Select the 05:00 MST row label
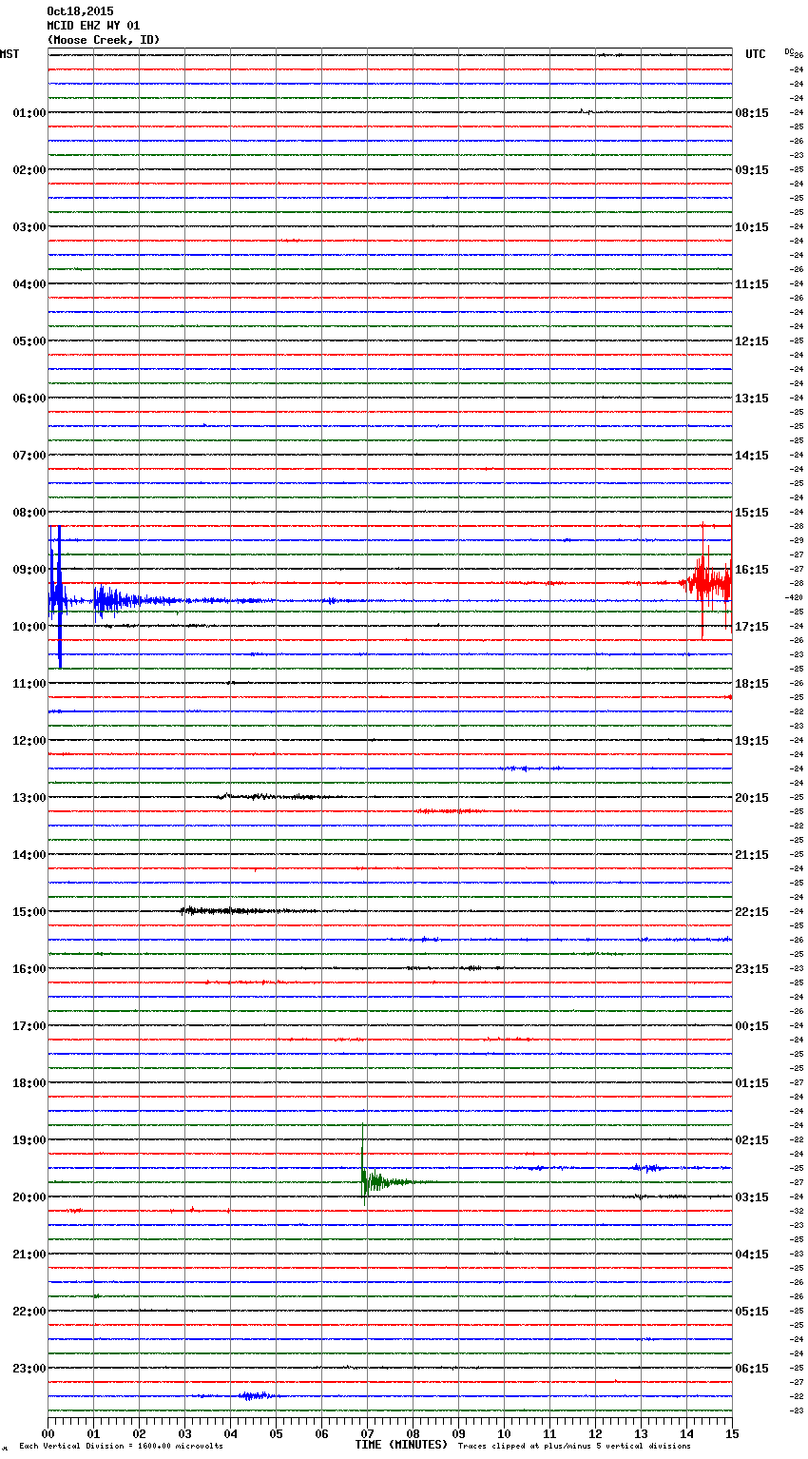 [x=29, y=340]
